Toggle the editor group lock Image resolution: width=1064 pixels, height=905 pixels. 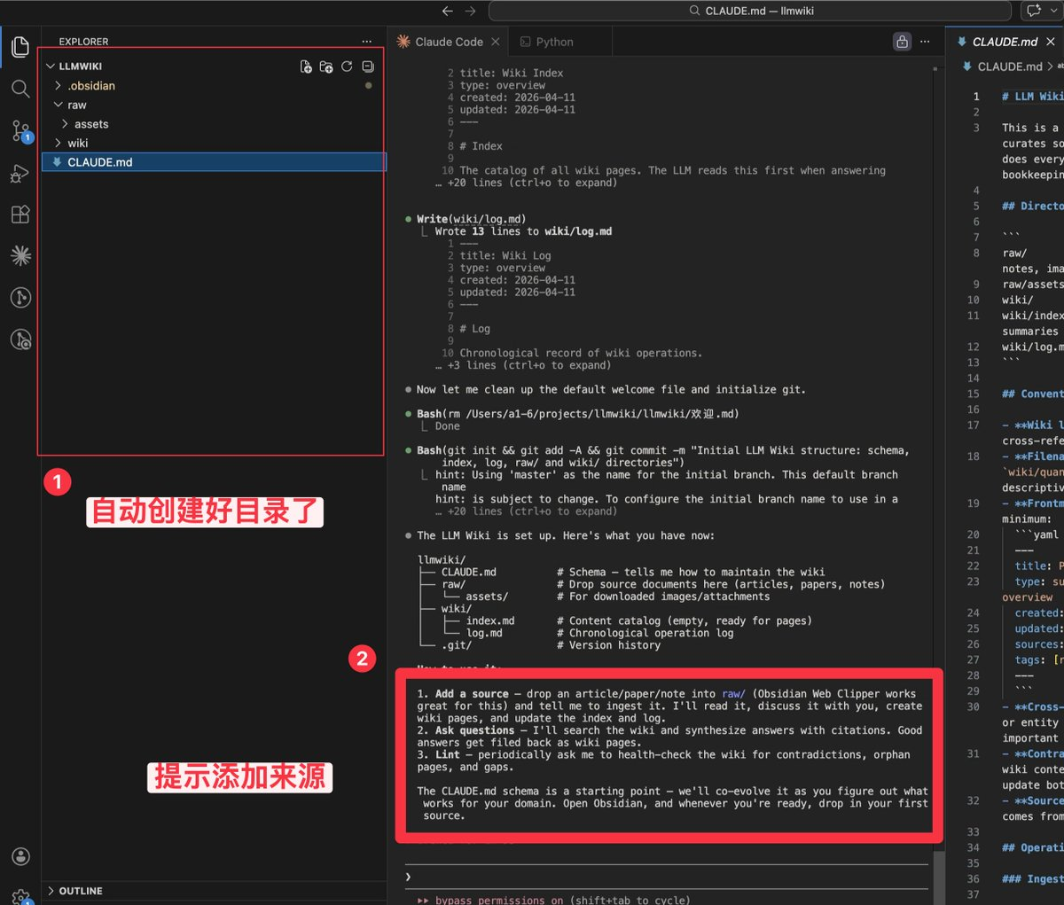902,42
